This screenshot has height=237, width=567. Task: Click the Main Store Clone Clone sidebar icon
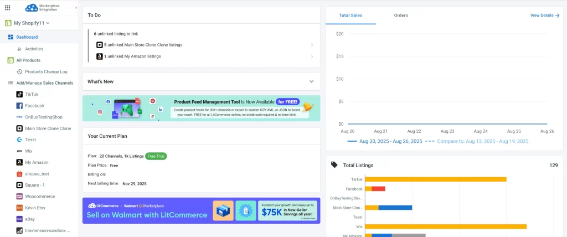point(19,128)
